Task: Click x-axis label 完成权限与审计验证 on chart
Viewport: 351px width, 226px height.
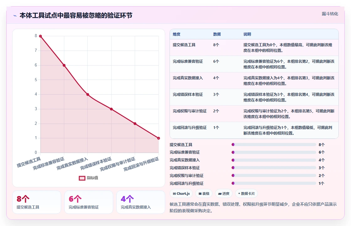Action: 118,164
